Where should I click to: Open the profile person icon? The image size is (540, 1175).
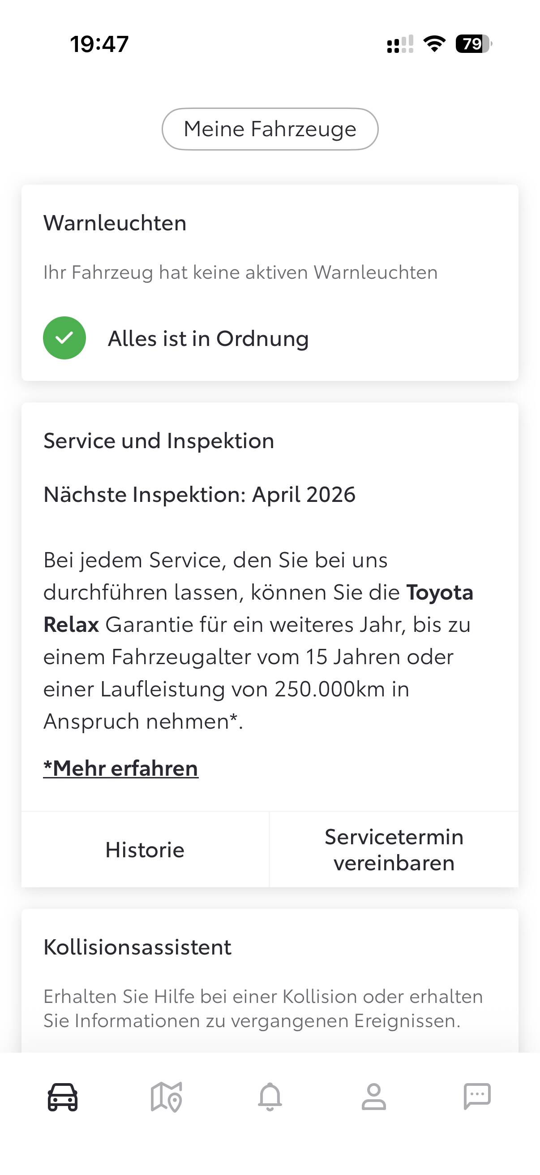[x=374, y=1097]
